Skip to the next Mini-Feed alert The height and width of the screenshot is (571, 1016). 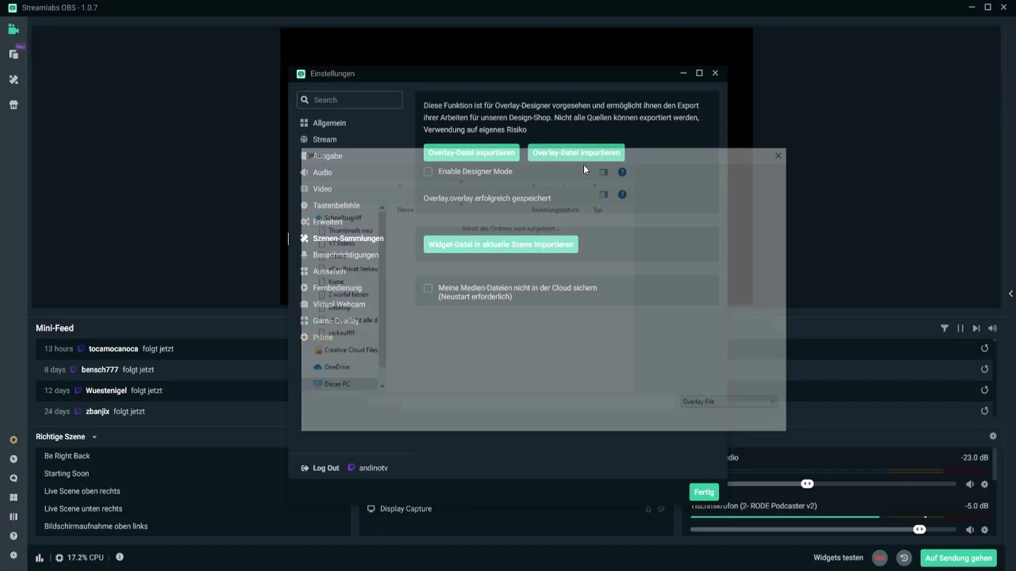976,328
